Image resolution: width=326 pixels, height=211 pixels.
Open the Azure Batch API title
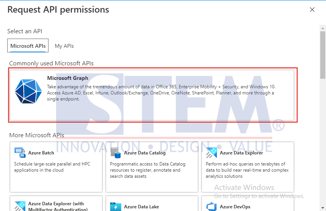[41, 153]
